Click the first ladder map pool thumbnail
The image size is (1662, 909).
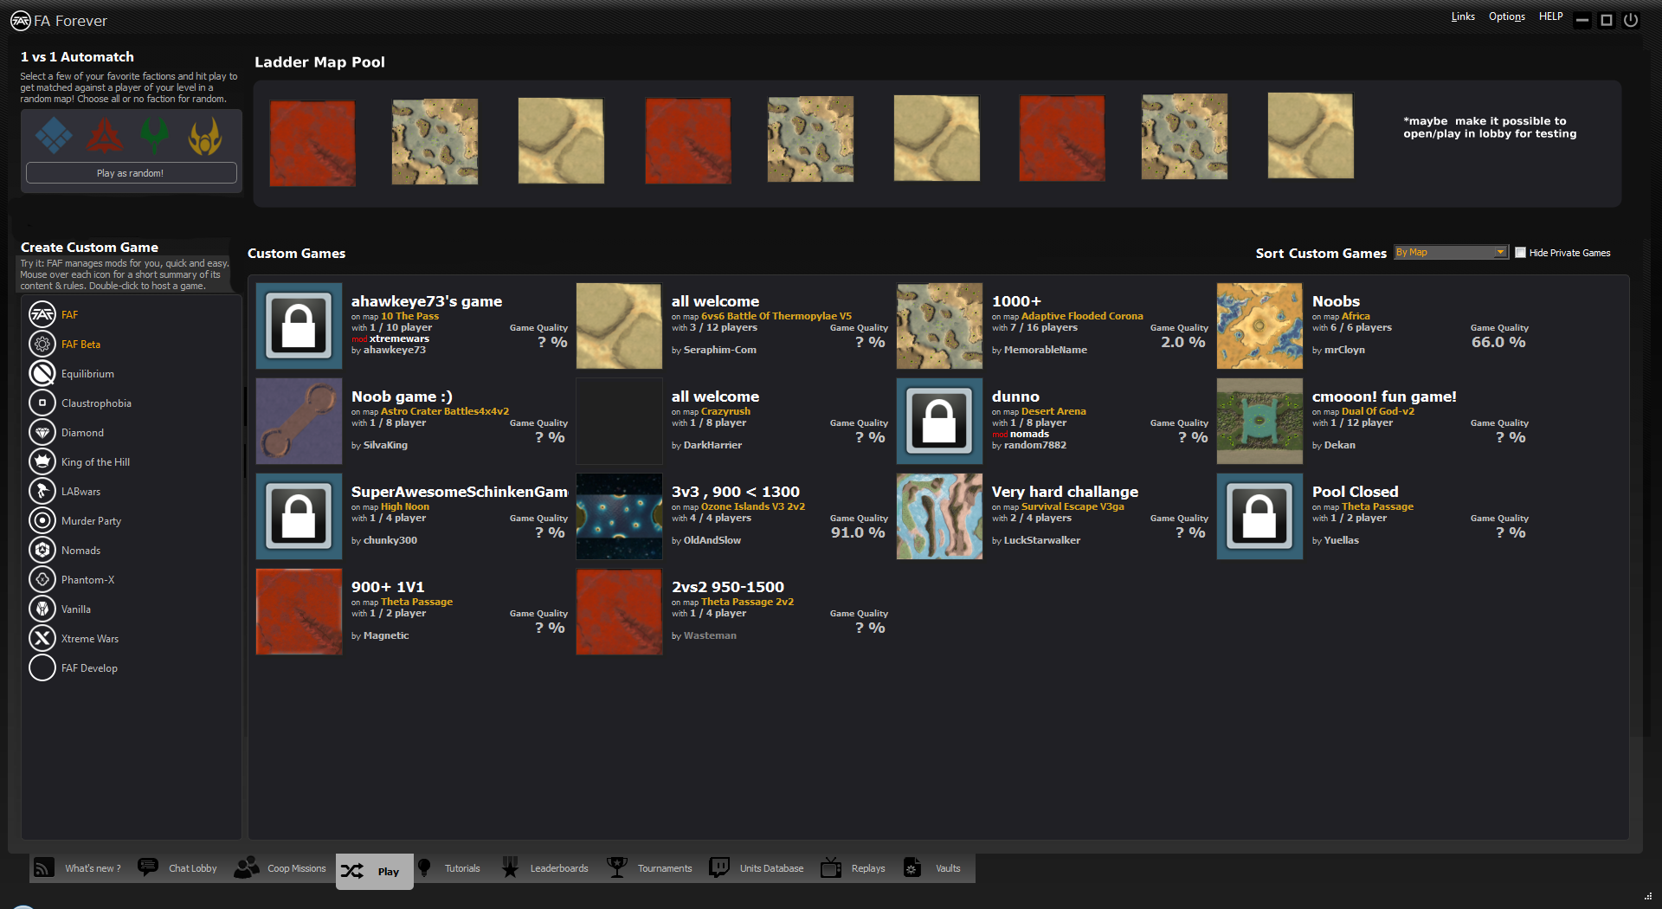tap(312, 143)
